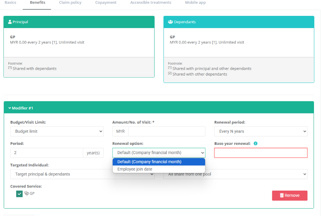Viewport: 321px width, 216px height.
Task: Click the stethoscope GP service icon
Action: pos(27,194)
